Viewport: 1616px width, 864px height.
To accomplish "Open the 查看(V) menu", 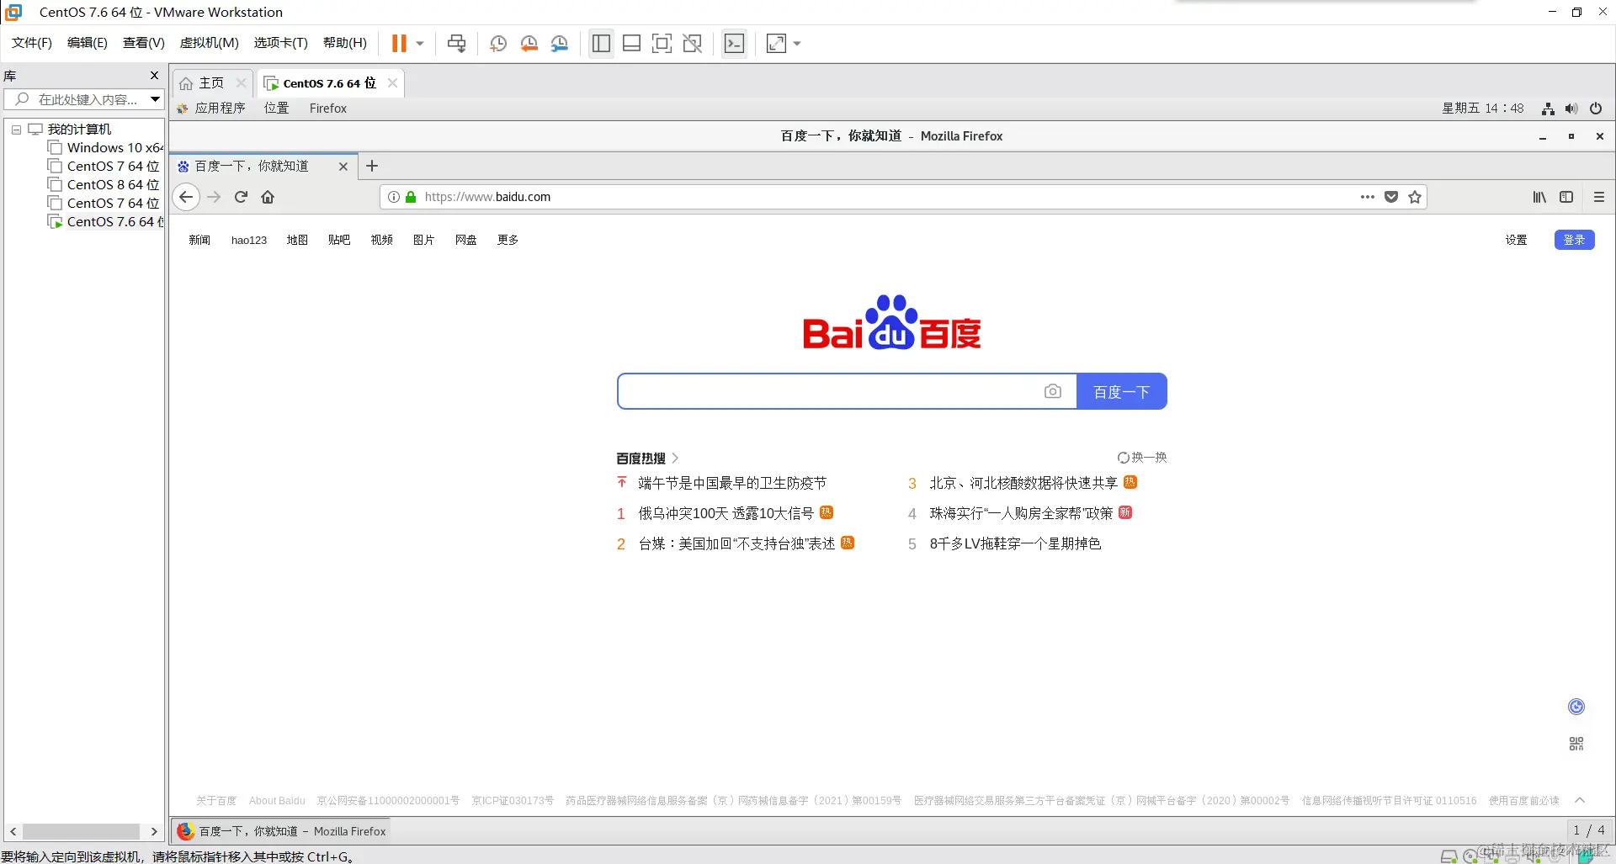I will [144, 43].
